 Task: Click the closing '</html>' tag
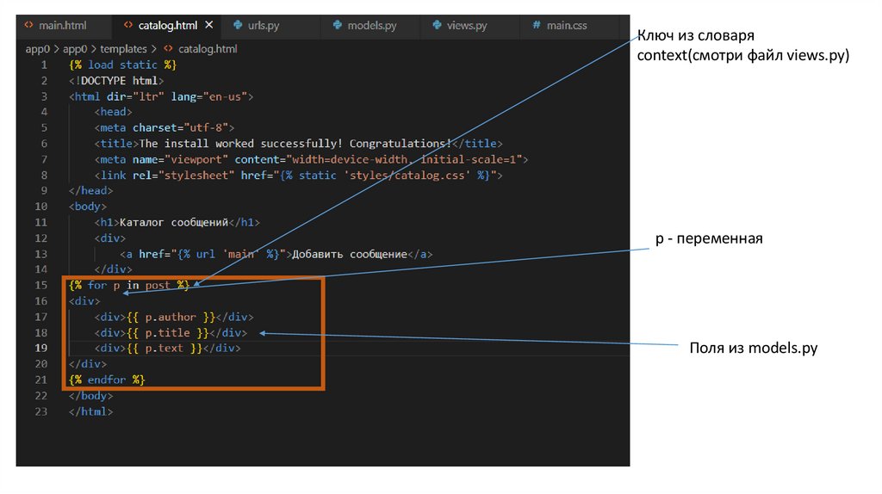[x=90, y=411]
